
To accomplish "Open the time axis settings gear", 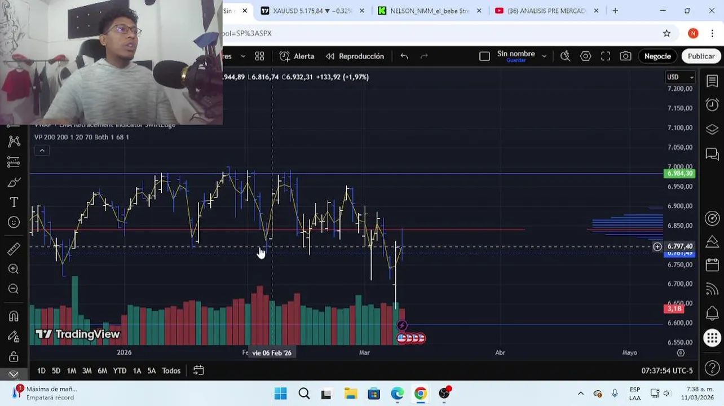I will 681,352.
